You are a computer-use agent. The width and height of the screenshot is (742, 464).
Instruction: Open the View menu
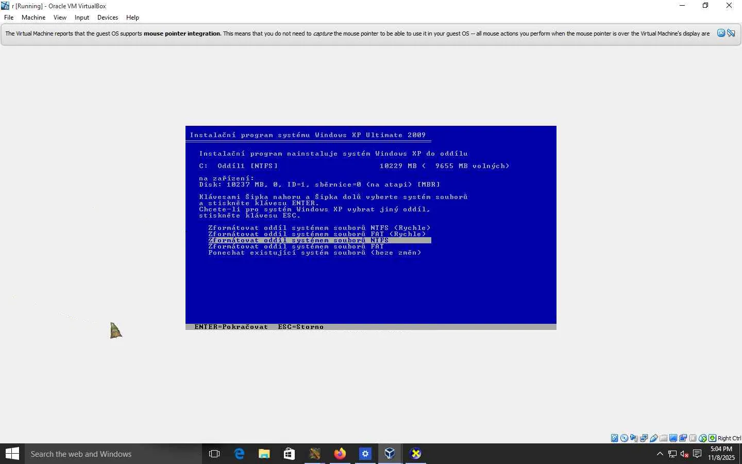[60, 18]
